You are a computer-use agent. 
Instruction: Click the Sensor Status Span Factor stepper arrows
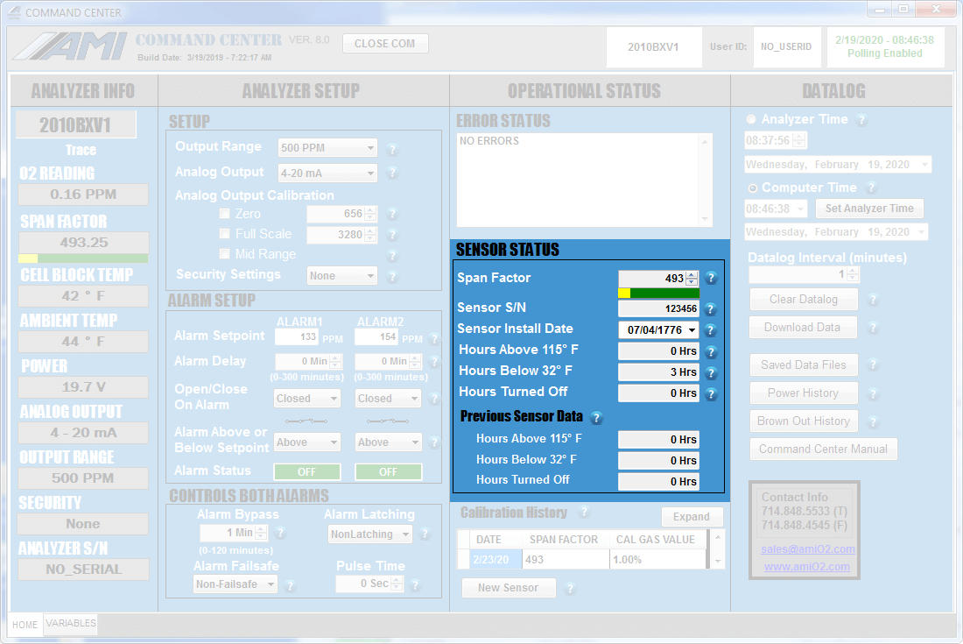point(692,279)
